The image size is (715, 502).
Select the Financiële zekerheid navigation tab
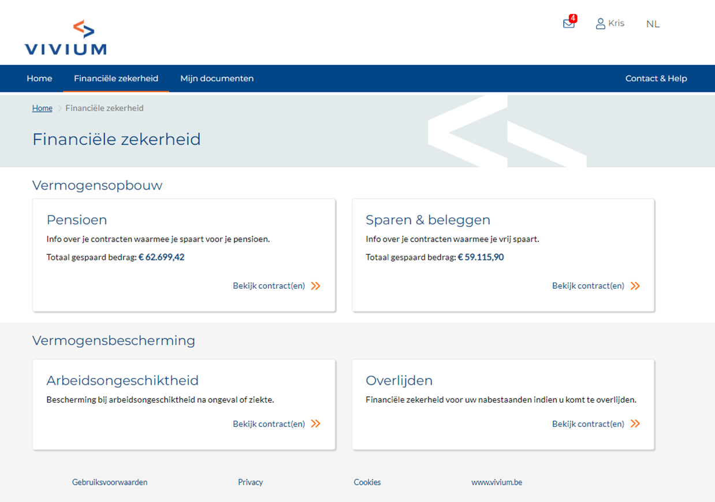tap(116, 79)
